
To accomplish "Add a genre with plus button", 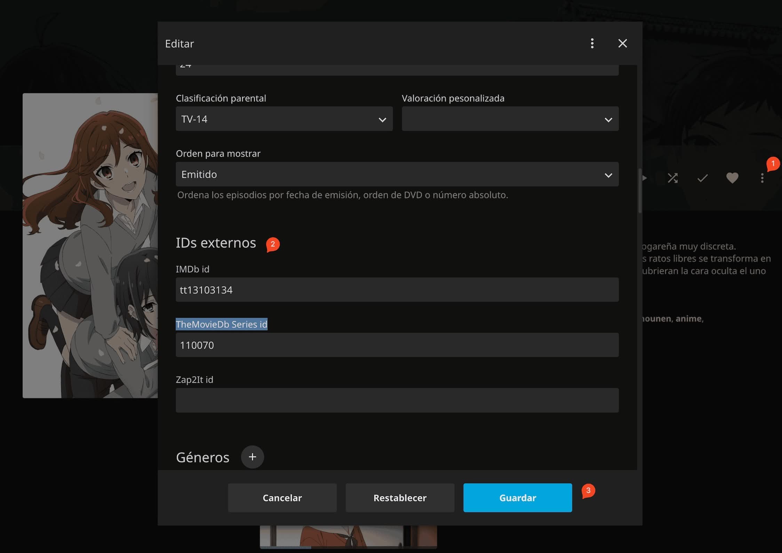I will click(x=252, y=457).
